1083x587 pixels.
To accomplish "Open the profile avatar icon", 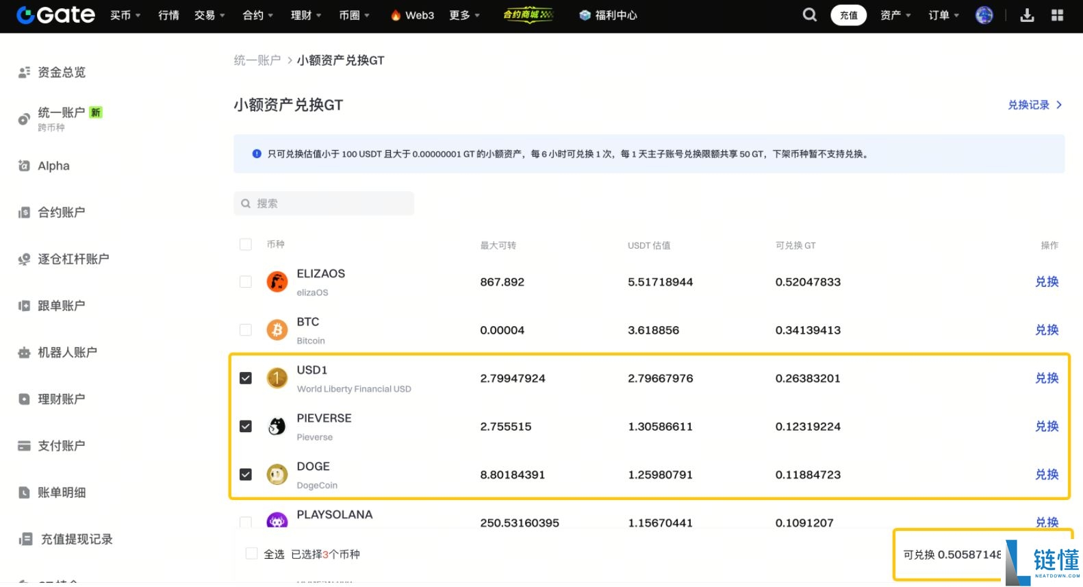I will (984, 15).
